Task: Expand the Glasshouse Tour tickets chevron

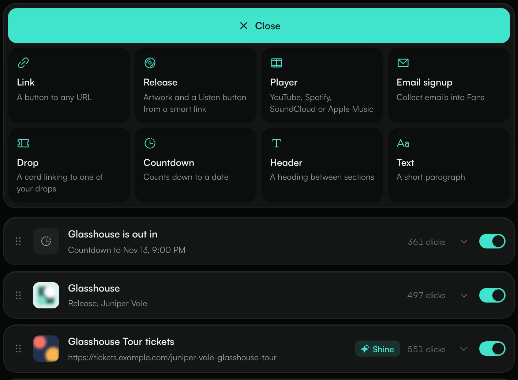Action: click(464, 349)
